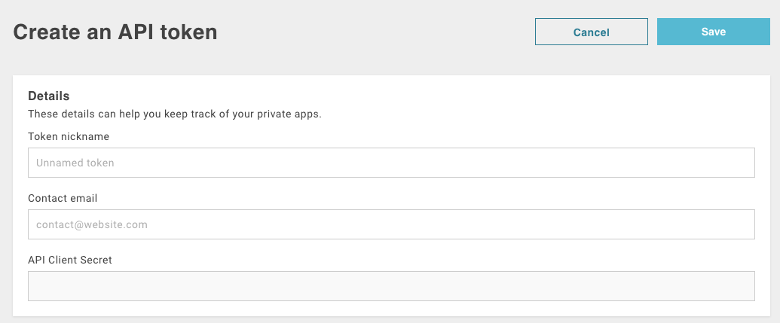Screen dimensions: 780x323
Task: Click the 'contact@website.com' placeholder text
Action: [x=91, y=224]
